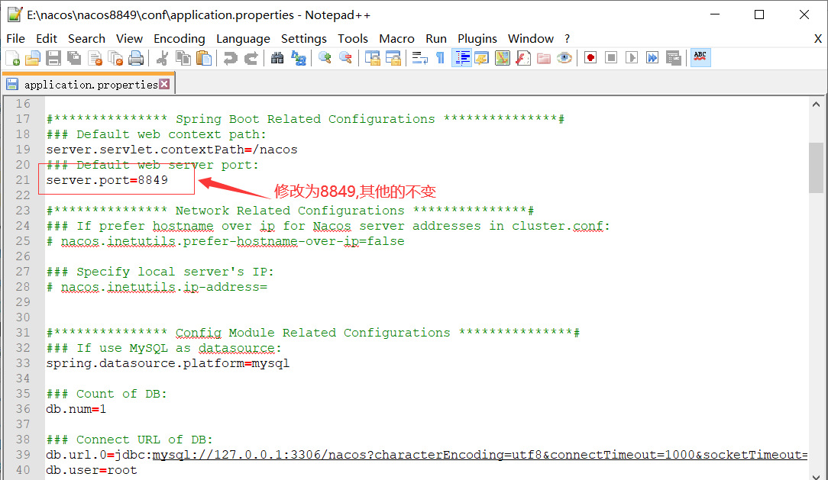Cut selection with scissors icon
The width and height of the screenshot is (828, 480).
(163, 58)
